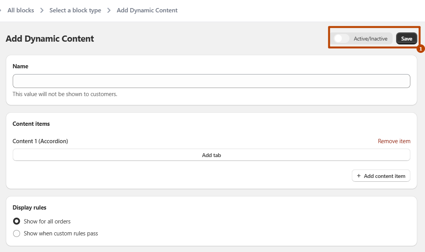Click the Active/Inactive label text
Viewport: 425px width, 252px height.
click(x=370, y=39)
